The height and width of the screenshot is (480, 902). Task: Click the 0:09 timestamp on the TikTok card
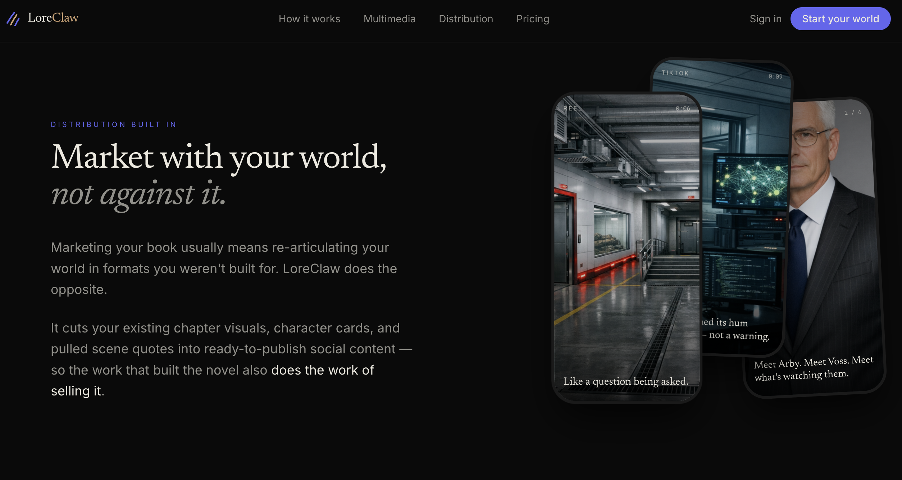775,76
